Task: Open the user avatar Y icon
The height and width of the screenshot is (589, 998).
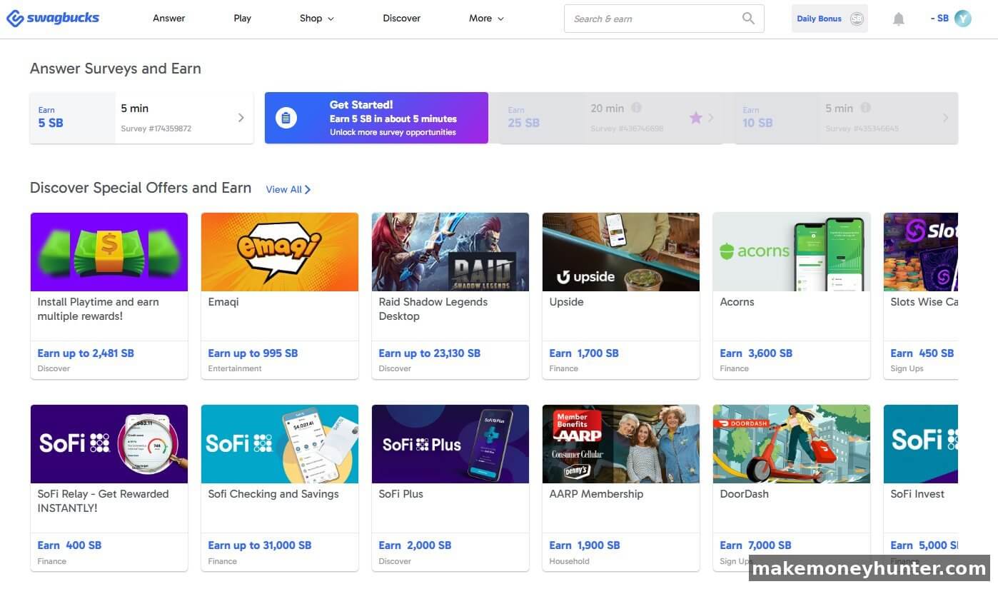Action: [963, 19]
